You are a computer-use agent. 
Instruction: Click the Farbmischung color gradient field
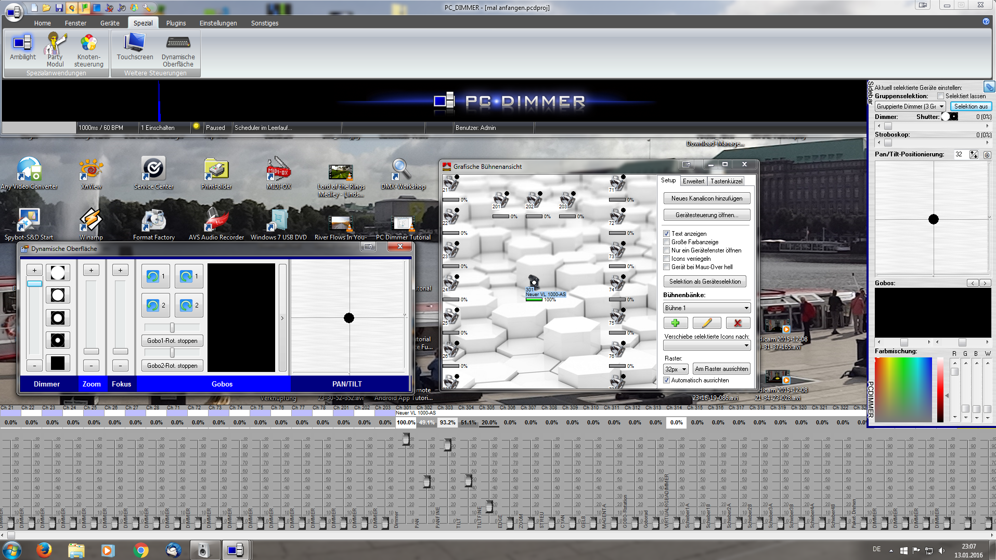[903, 390]
